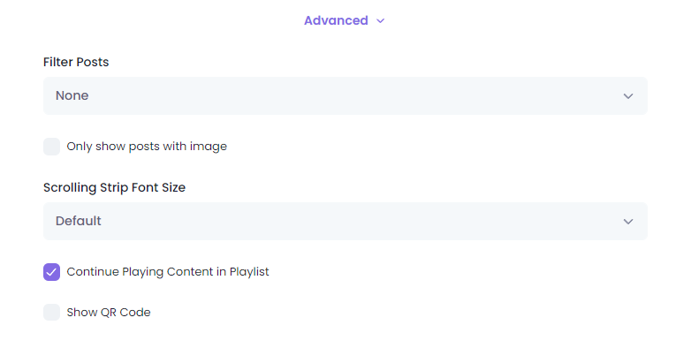Screen dimensions: 691x348
Task: Enable the Show QR Code checkbox
Action: [51, 312]
